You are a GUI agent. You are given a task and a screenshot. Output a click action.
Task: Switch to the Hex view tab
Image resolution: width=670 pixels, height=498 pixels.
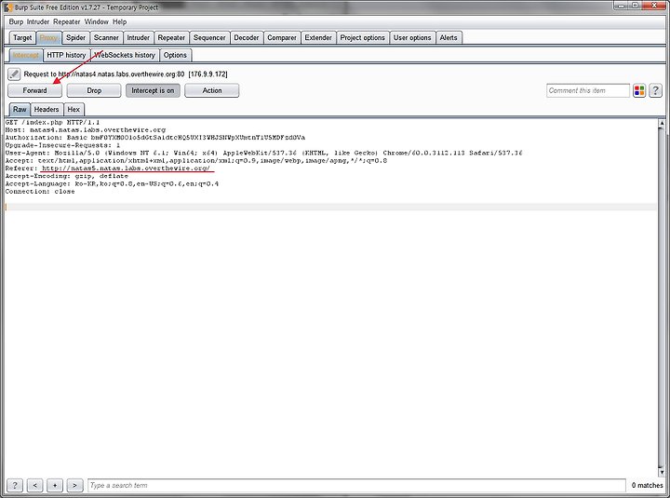74,110
